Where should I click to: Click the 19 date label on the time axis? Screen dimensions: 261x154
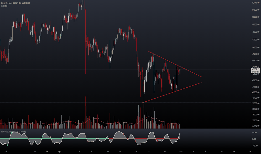point(6,152)
